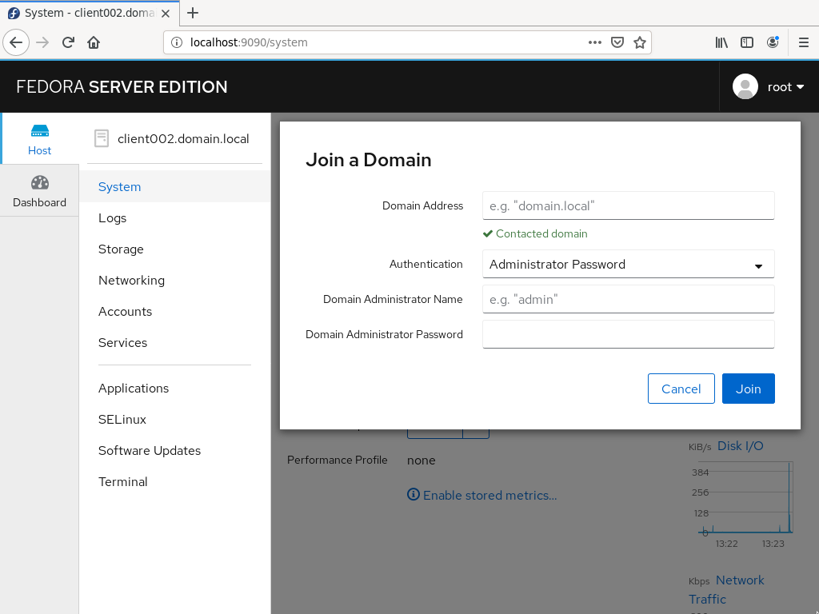This screenshot has width=819, height=614.
Task: Click the browser Back arrow button
Action: point(16,42)
